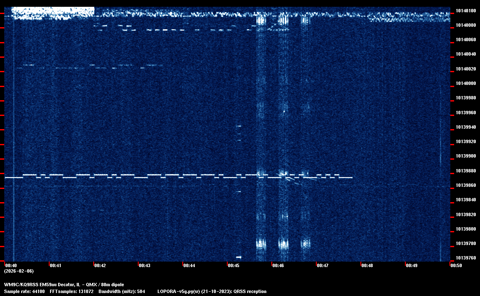The image size is (480, 296).
Task: Select the 10139900 frequency label
Action: [x=466, y=156]
